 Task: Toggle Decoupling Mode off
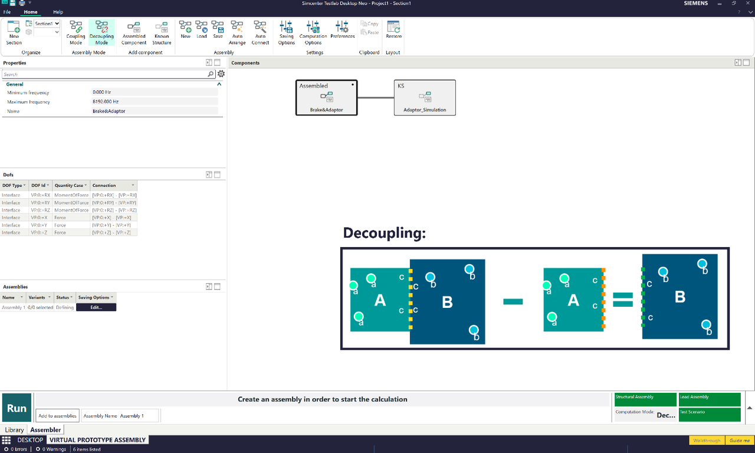click(x=101, y=32)
